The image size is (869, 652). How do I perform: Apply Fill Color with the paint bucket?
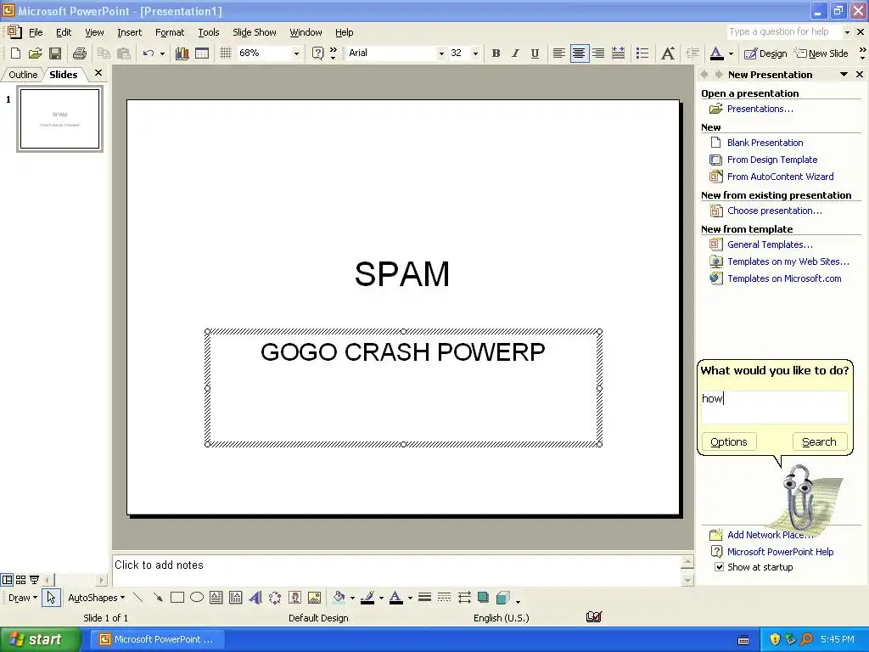click(x=339, y=598)
